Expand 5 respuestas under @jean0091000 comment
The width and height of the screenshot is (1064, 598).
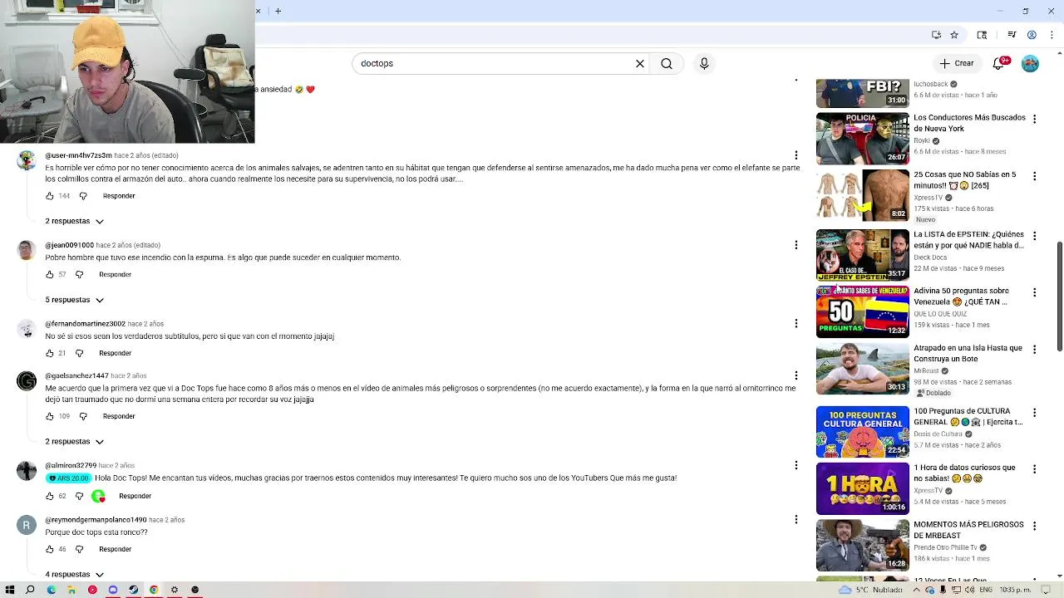click(75, 300)
